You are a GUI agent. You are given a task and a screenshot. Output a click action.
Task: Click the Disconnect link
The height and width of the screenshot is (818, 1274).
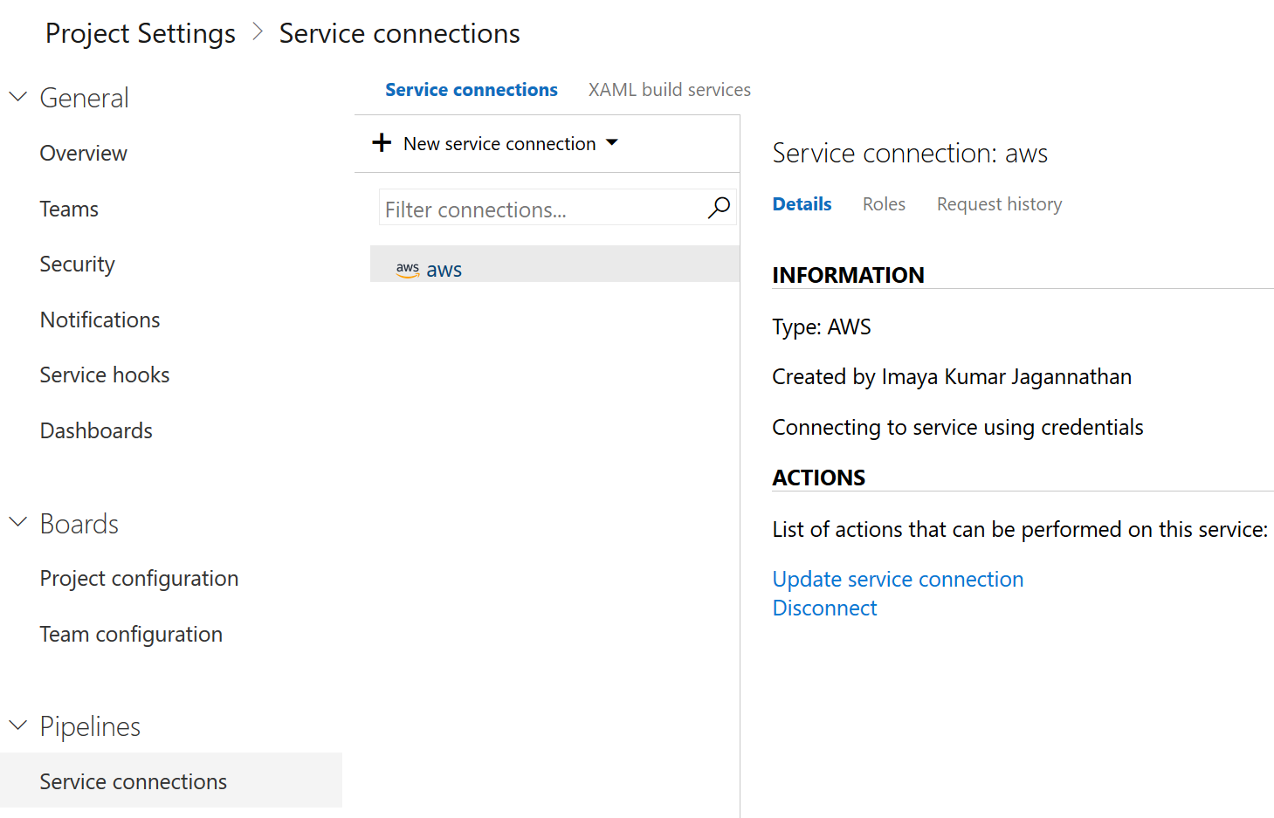824,608
